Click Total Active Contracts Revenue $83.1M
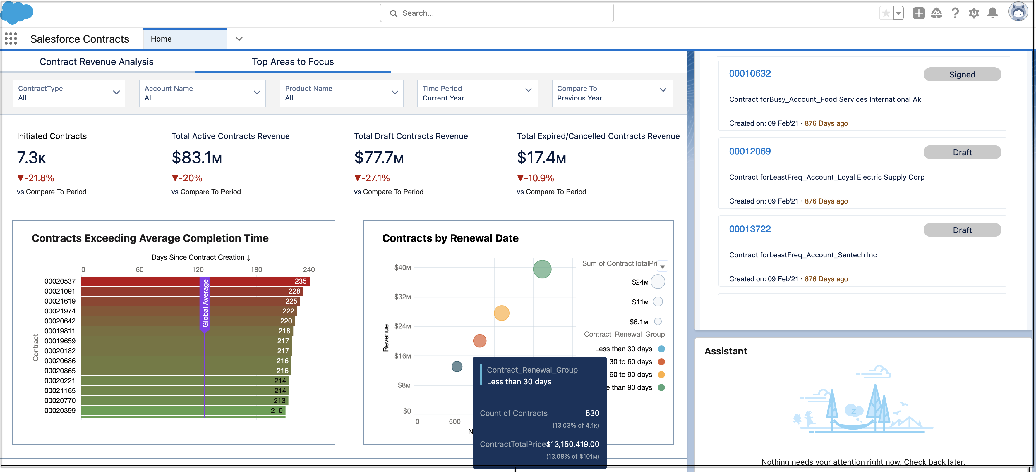Screen dimensions: 1036x472 coord(197,158)
